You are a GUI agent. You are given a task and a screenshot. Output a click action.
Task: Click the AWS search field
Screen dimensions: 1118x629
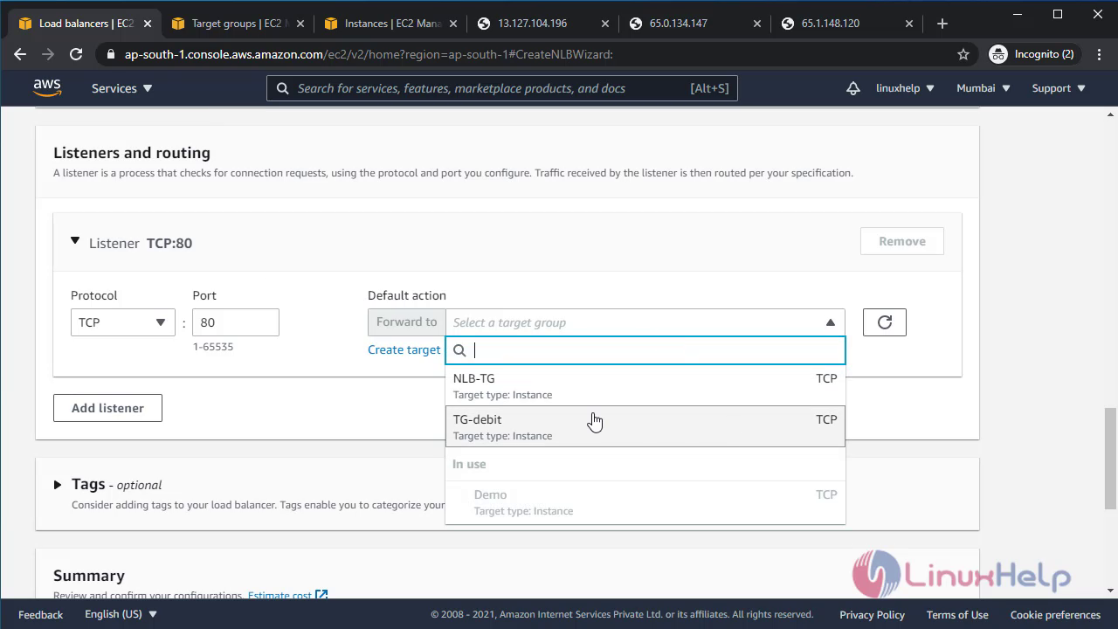click(502, 88)
